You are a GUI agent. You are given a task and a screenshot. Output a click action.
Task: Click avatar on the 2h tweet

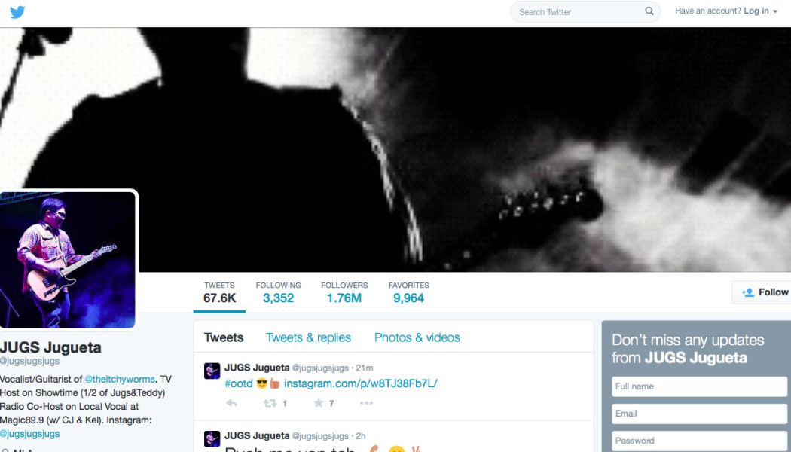(212, 438)
